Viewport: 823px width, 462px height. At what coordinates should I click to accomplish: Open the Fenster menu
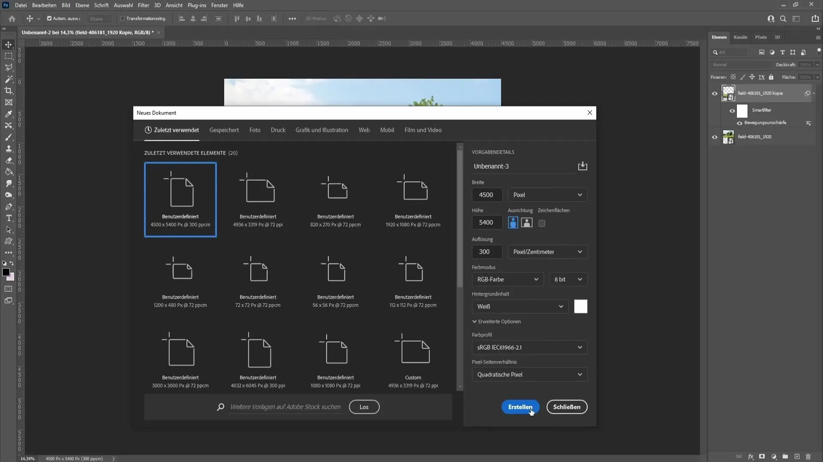(219, 5)
